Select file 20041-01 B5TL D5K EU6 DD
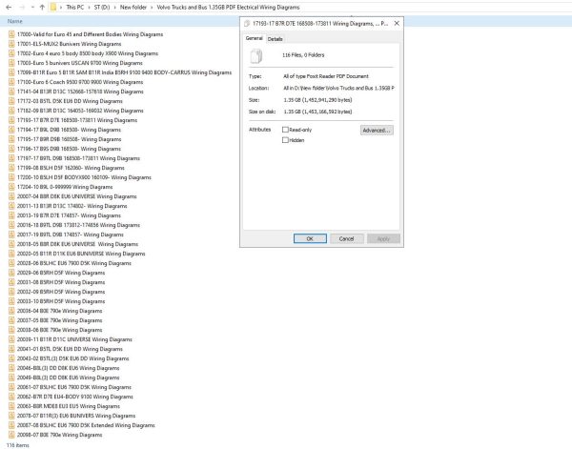Image resolution: width=572 pixels, height=449 pixels. pos(70,349)
